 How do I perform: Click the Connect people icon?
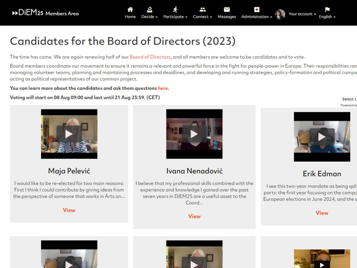pyautogui.click(x=202, y=10)
